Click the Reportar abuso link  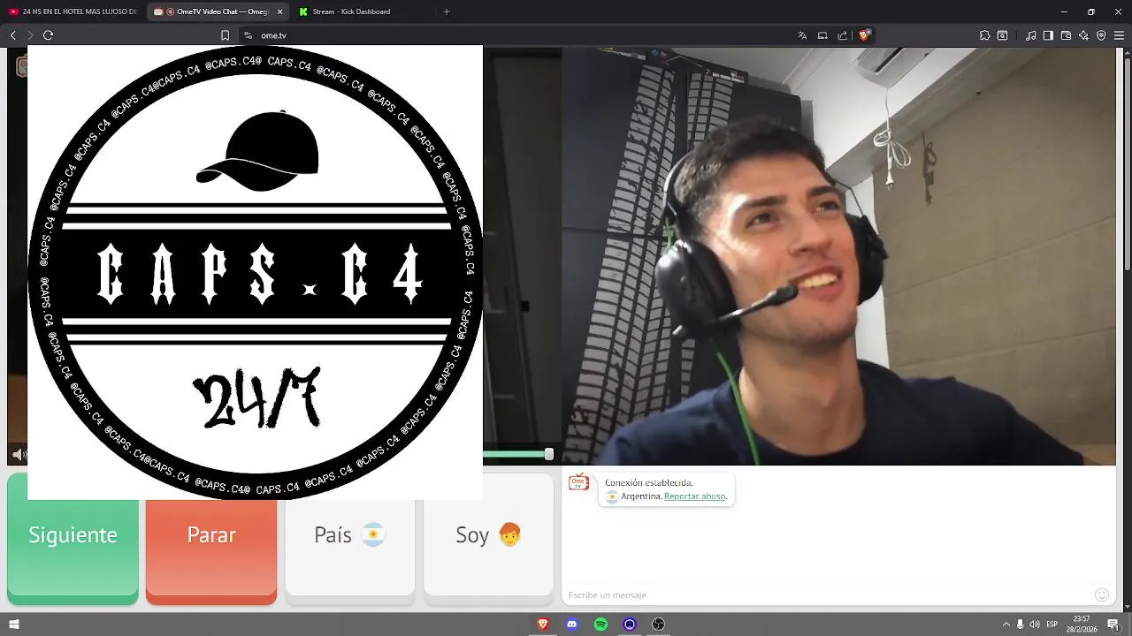(695, 496)
